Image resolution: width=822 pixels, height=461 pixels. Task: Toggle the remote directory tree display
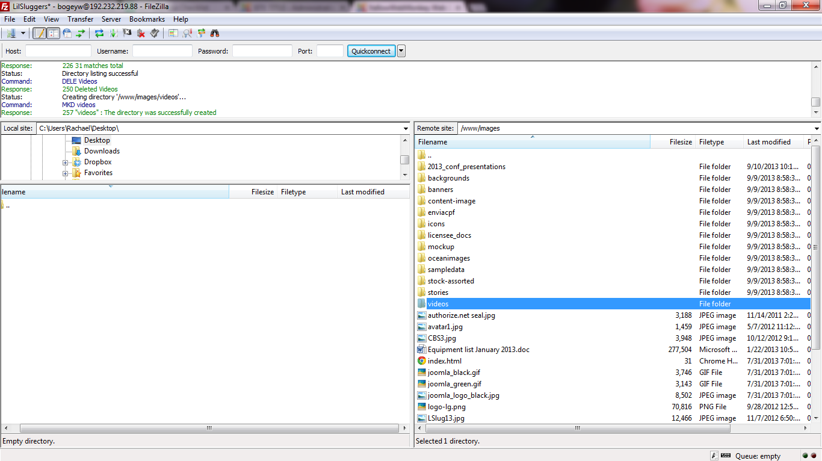click(x=67, y=33)
